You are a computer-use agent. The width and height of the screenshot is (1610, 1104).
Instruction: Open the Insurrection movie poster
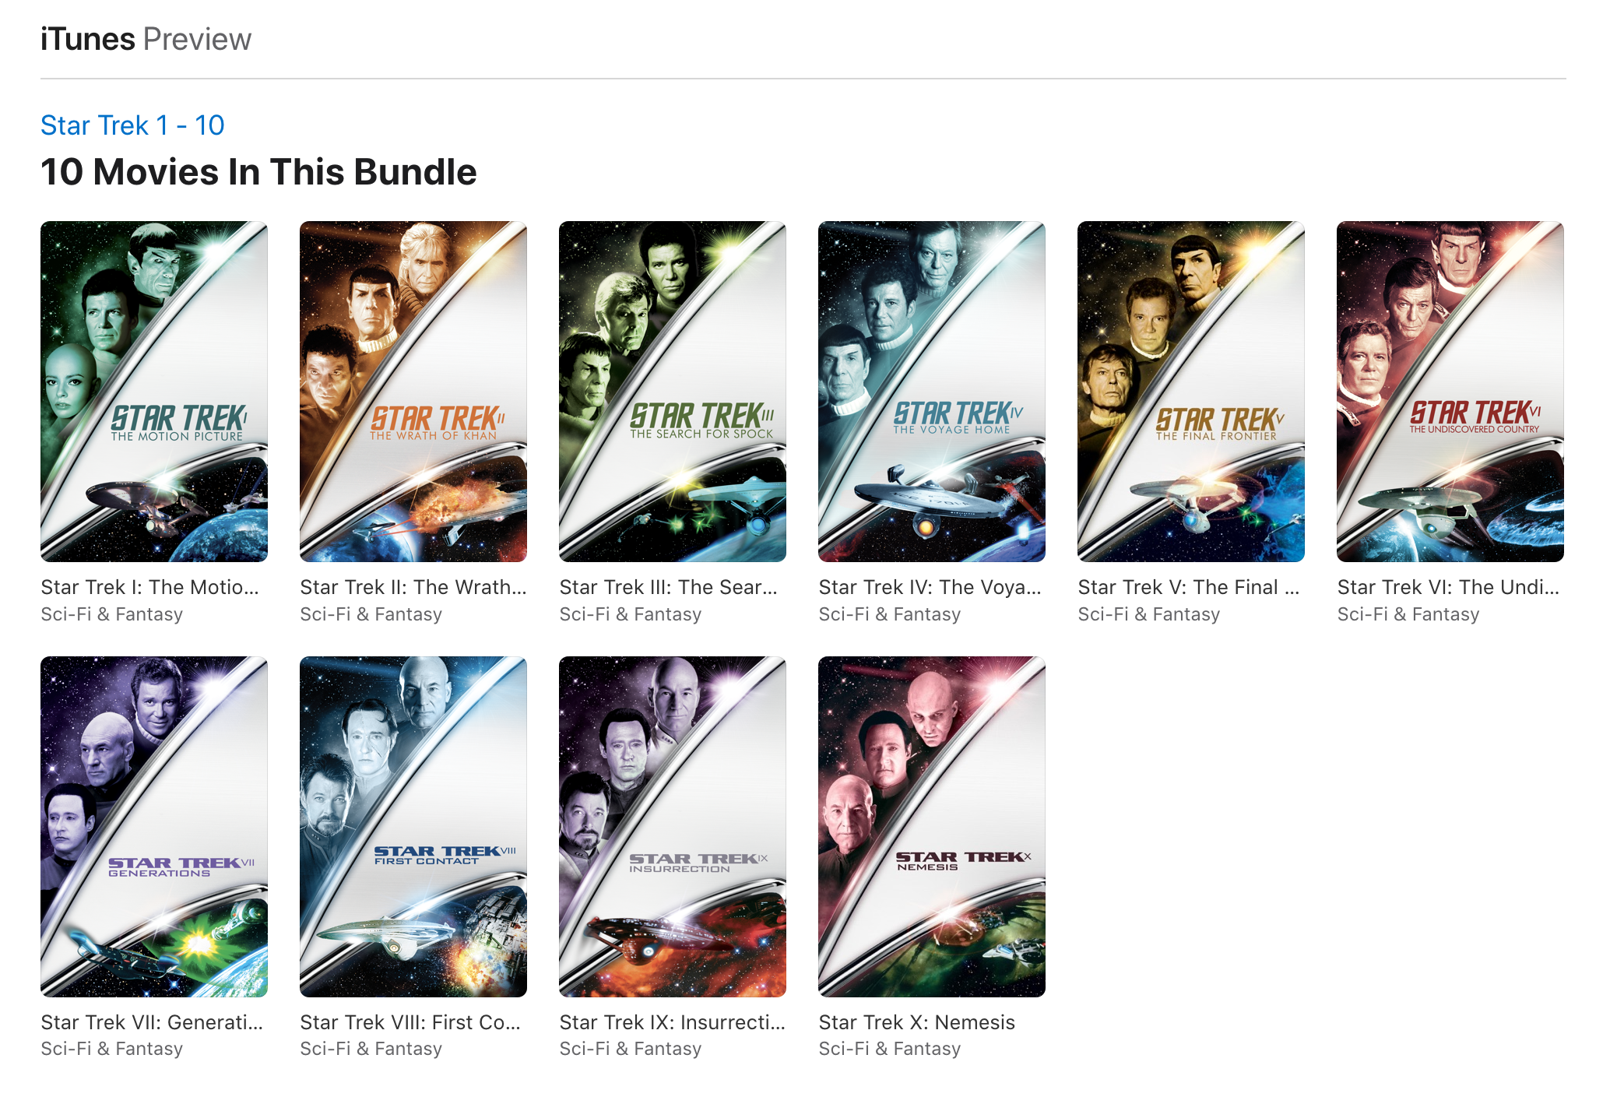click(673, 827)
